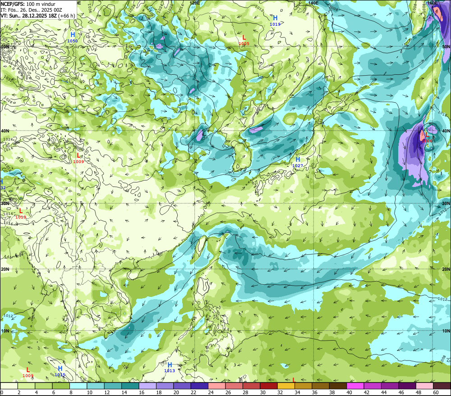Pick the deep purple 46–48 legend swatch
This screenshot has height=396, width=451.
click(x=407, y=386)
